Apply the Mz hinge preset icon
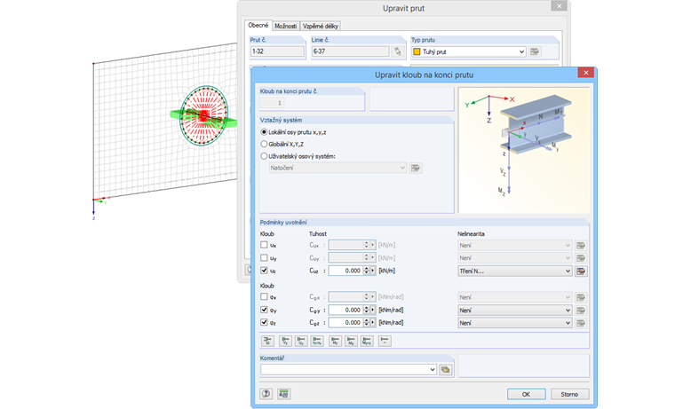Image resolution: width=675 pixels, height=409 pixels. pyautogui.click(x=351, y=341)
